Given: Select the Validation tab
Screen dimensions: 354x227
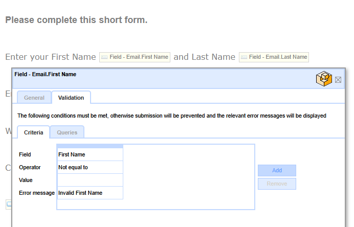Looking at the screenshot, I should (x=71, y=98).
